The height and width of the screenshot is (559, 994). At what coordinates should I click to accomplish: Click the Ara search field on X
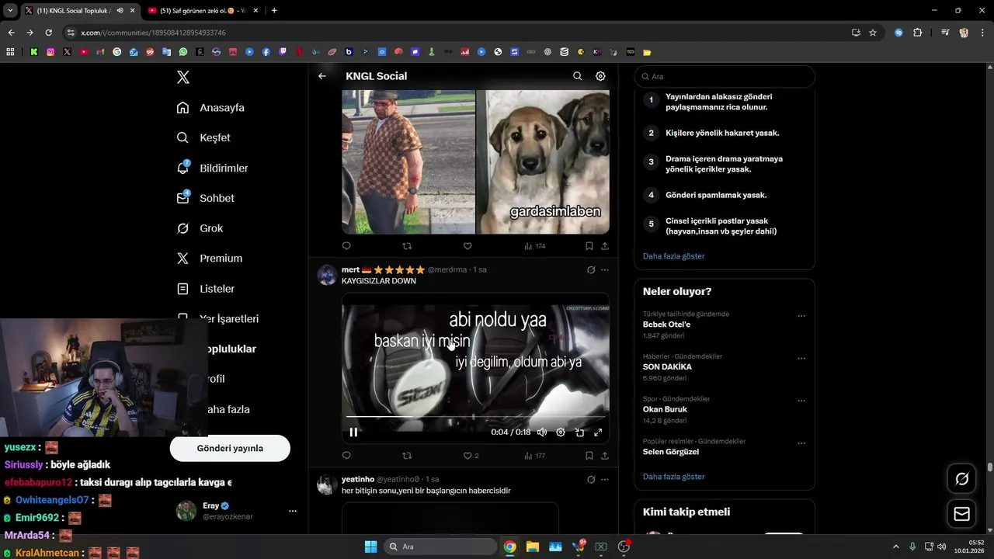tap(725, 76)
